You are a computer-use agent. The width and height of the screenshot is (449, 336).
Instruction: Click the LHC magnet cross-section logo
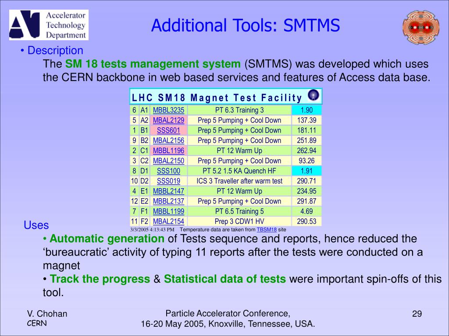click(x=420, y=28)
